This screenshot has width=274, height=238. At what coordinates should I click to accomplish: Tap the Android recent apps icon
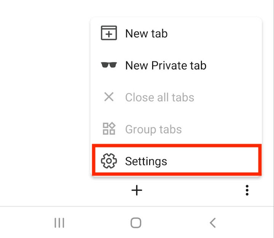coord(59,223)
